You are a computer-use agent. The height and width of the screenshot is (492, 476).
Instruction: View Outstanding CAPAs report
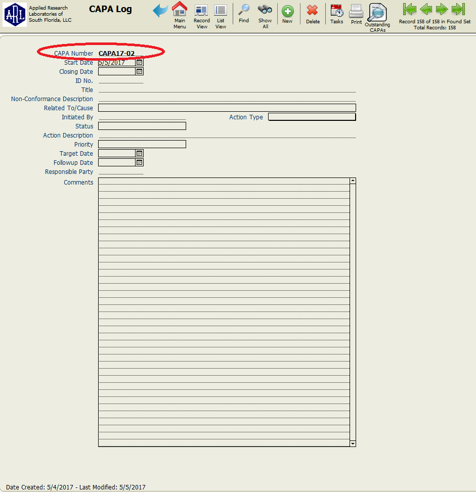[x=377, y=13]
